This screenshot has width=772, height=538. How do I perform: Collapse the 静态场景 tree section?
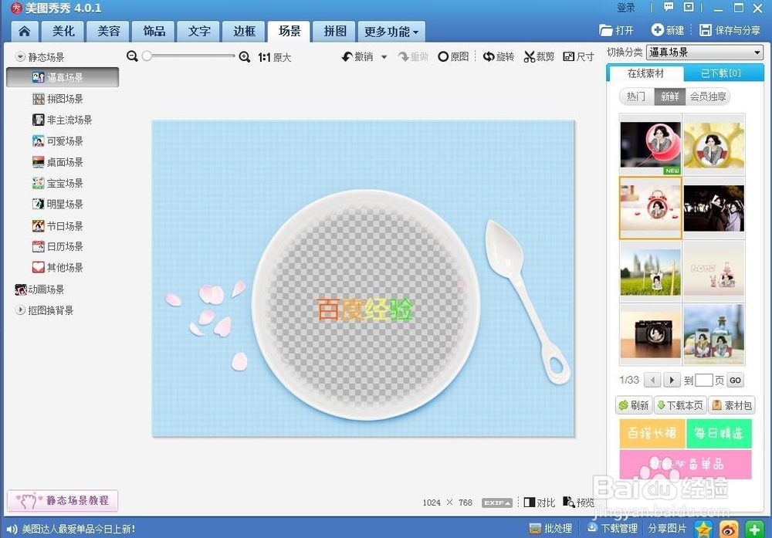20,57
